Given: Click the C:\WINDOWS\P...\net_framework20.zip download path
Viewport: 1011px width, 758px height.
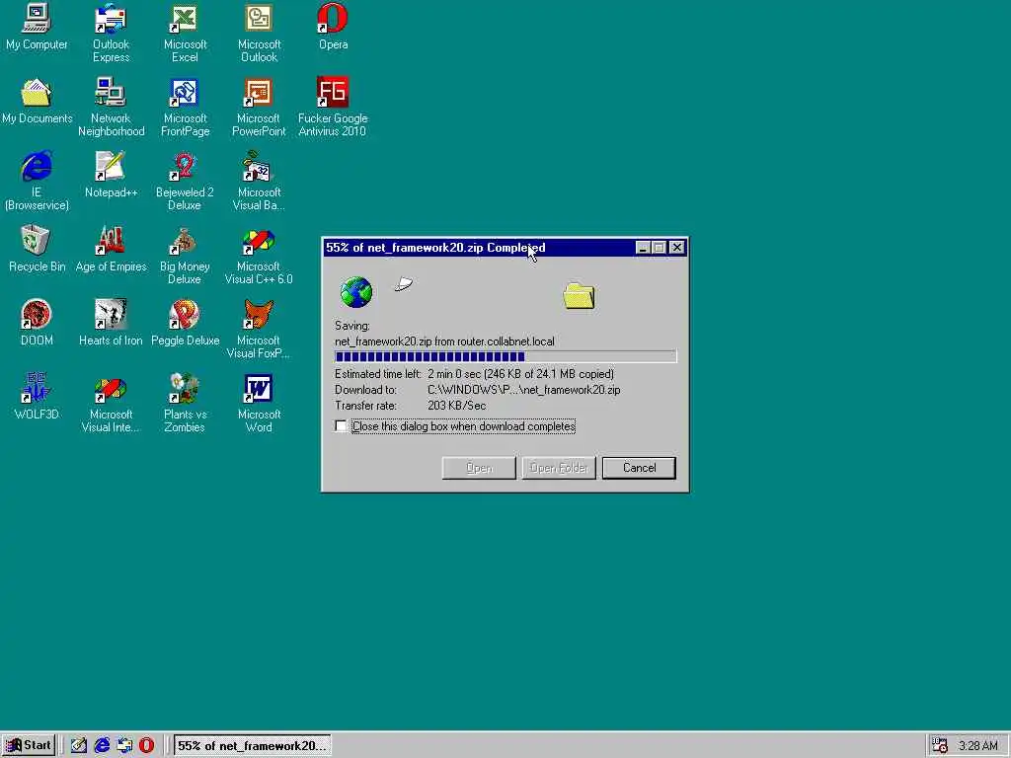Looking at the screenshot, I should point(524,390).
